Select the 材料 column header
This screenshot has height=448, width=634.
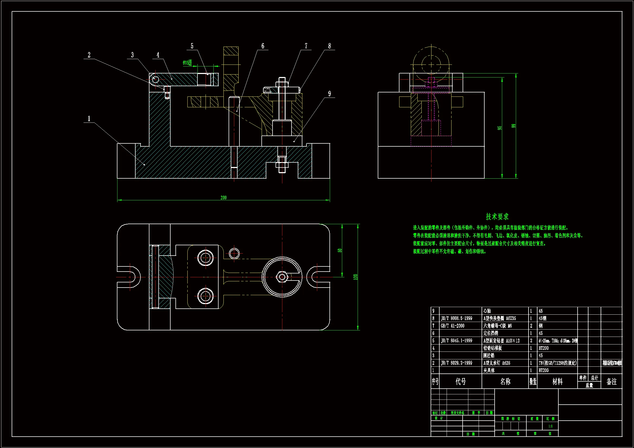click(557, 382)
